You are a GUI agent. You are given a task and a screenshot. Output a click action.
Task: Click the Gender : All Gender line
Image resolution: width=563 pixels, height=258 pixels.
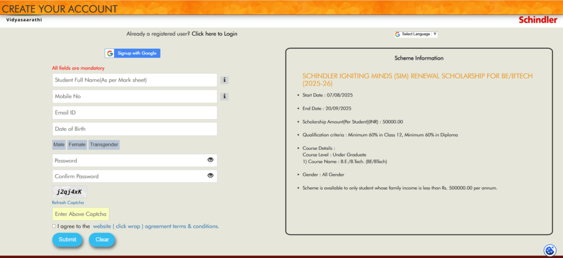[x=323, y=175]
